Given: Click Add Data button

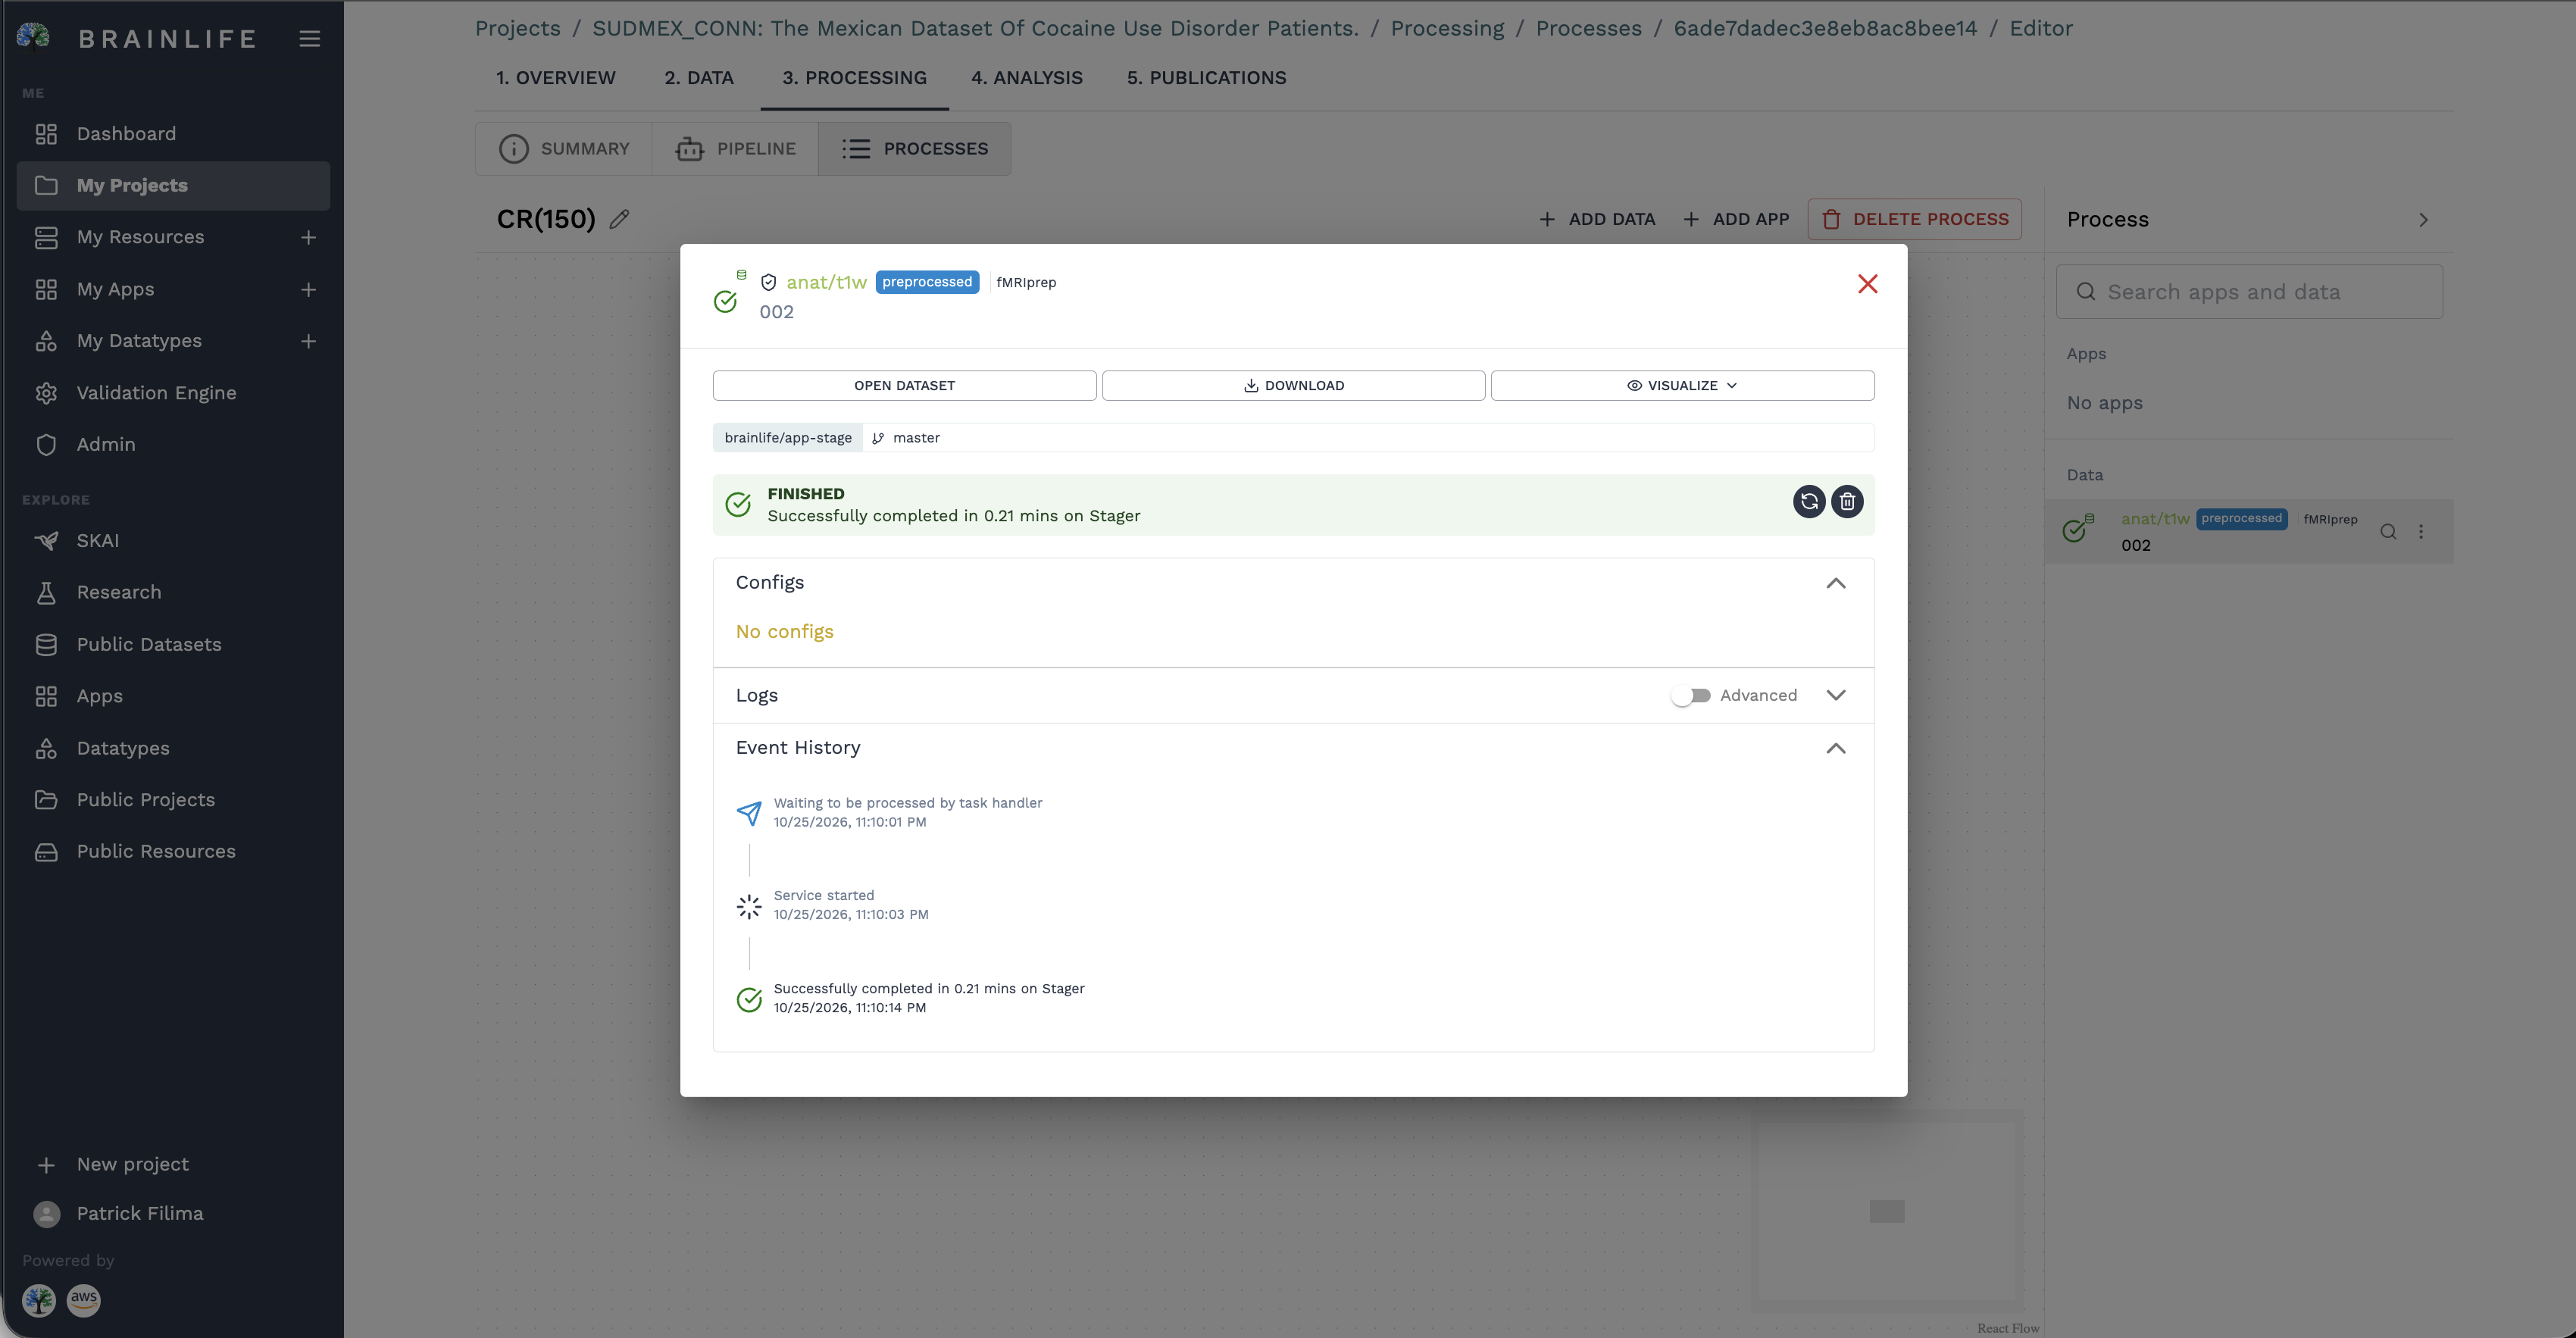Looking at the screenshot, I should pos(1596,219).
